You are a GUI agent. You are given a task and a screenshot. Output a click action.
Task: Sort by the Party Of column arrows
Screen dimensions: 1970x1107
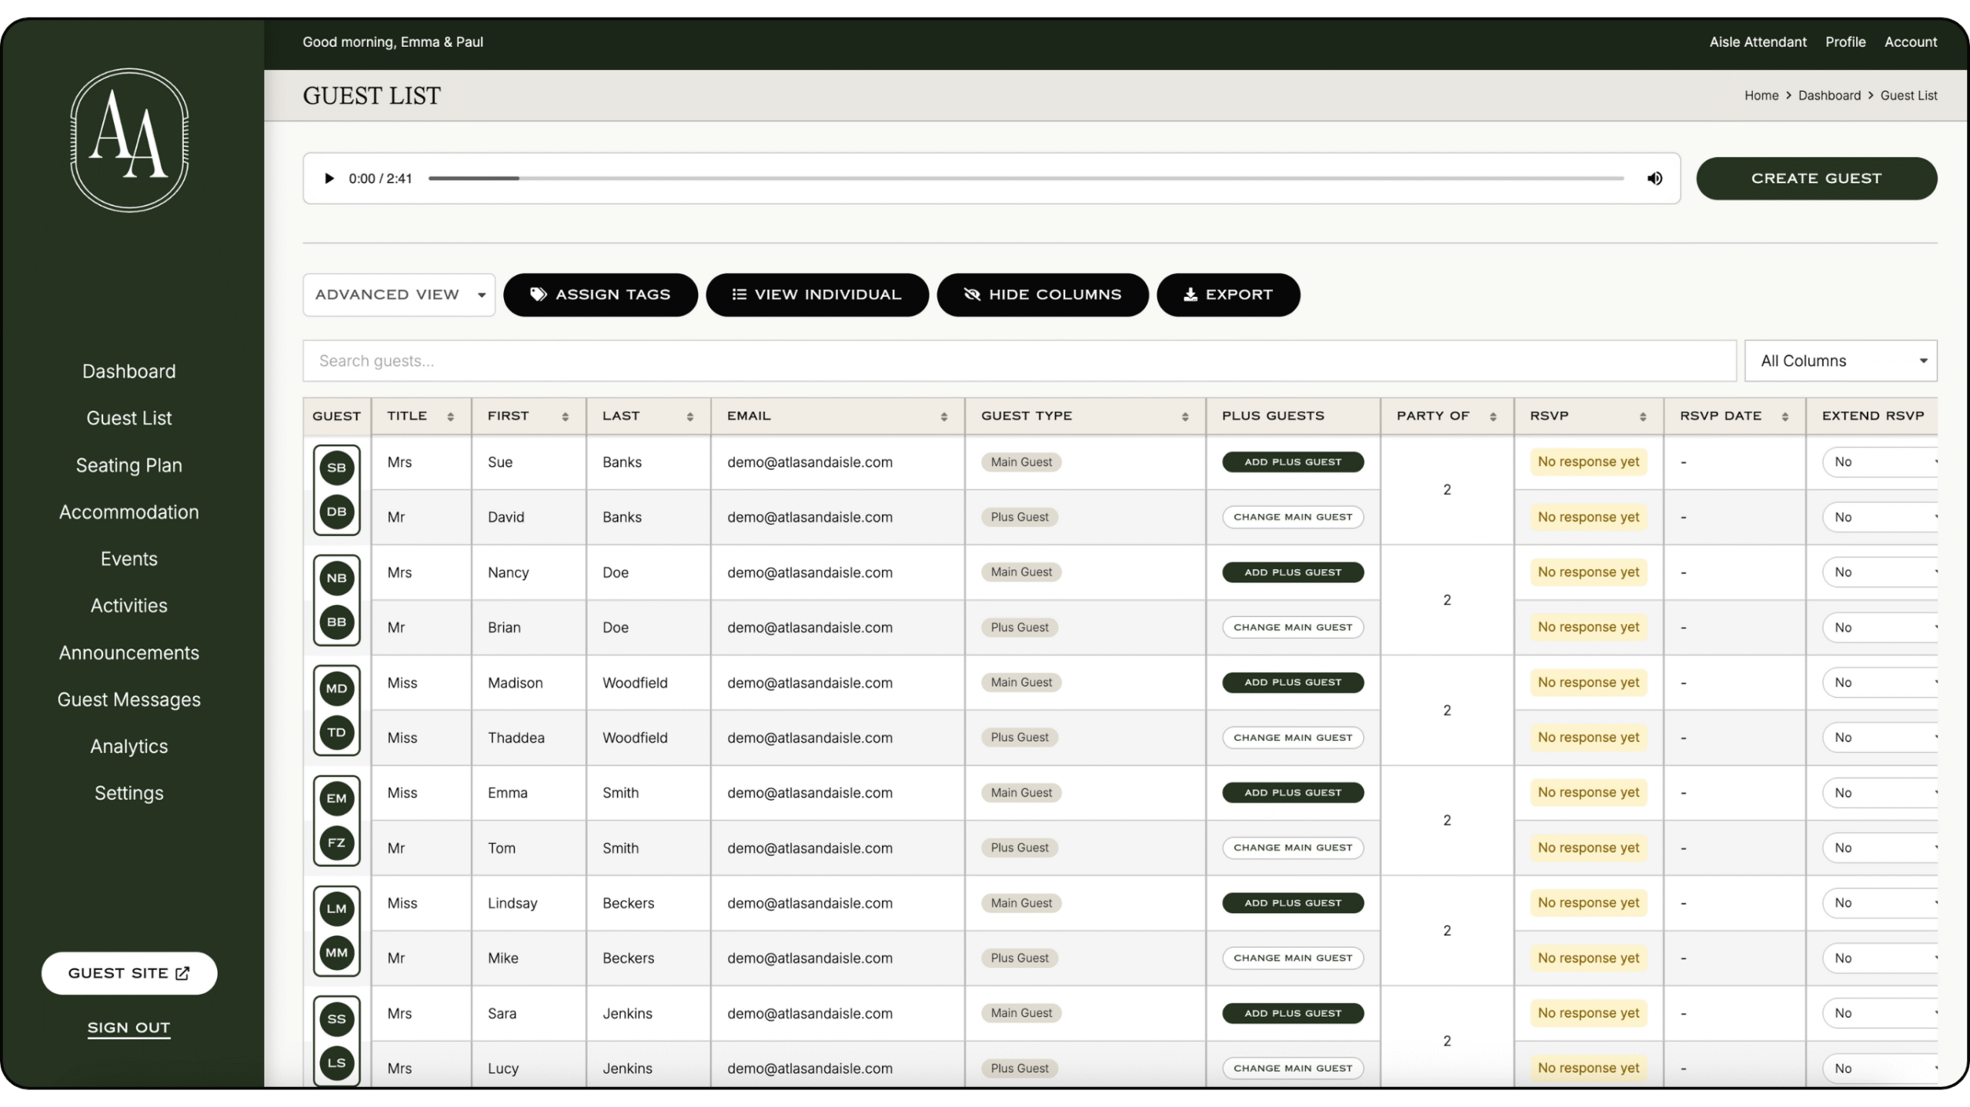point(1493,416)
